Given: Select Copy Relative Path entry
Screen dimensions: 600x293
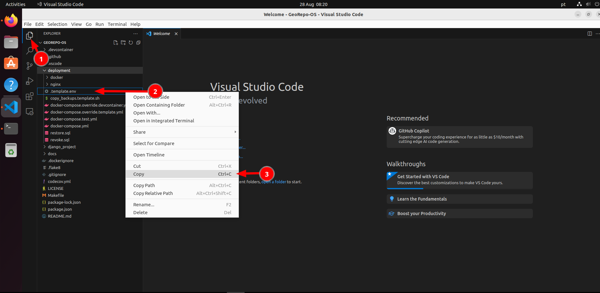Looking at the screenshot, I should point(182,193).
